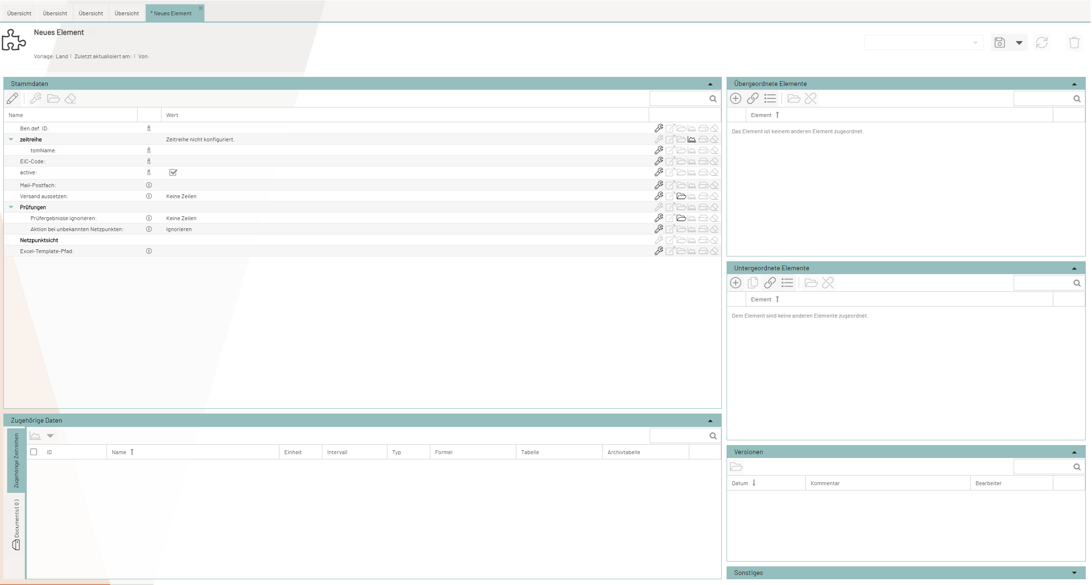This screenshot has height=585, width=1092.
Task: Expand the Sonstiges panel
Action: (1074, 573)
